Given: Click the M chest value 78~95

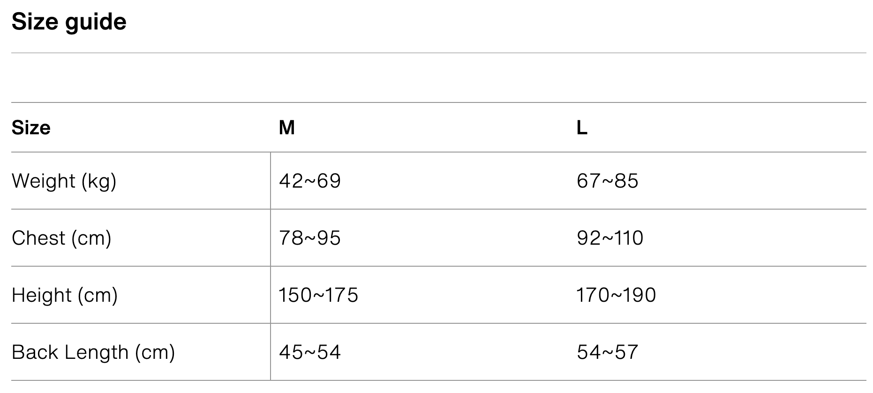Looking at the screenshot, I should coord(309,238).
